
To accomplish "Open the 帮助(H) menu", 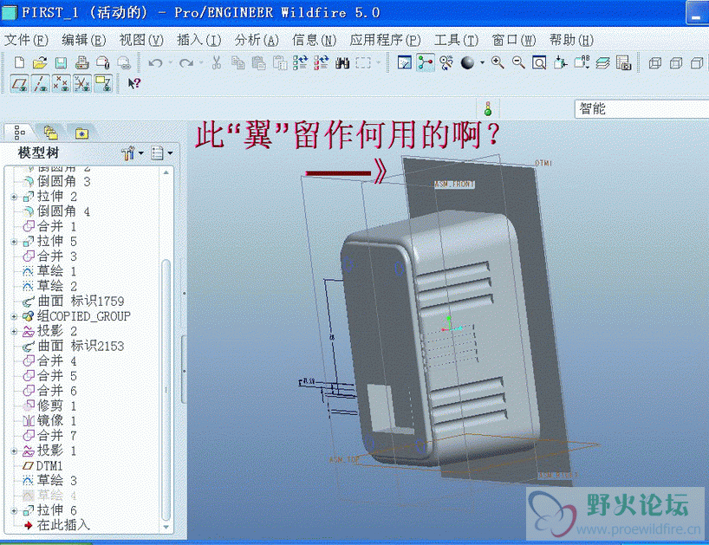I will coord(571,40).
